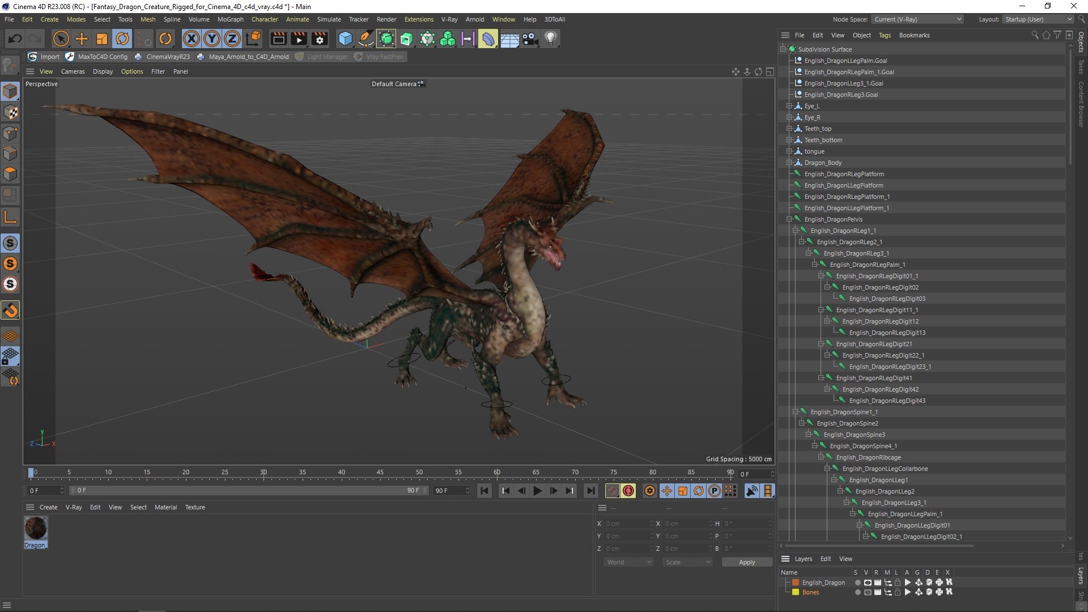Click the Import button
The width and height of the screenshot is (1088, 612).
click(44, 57)
